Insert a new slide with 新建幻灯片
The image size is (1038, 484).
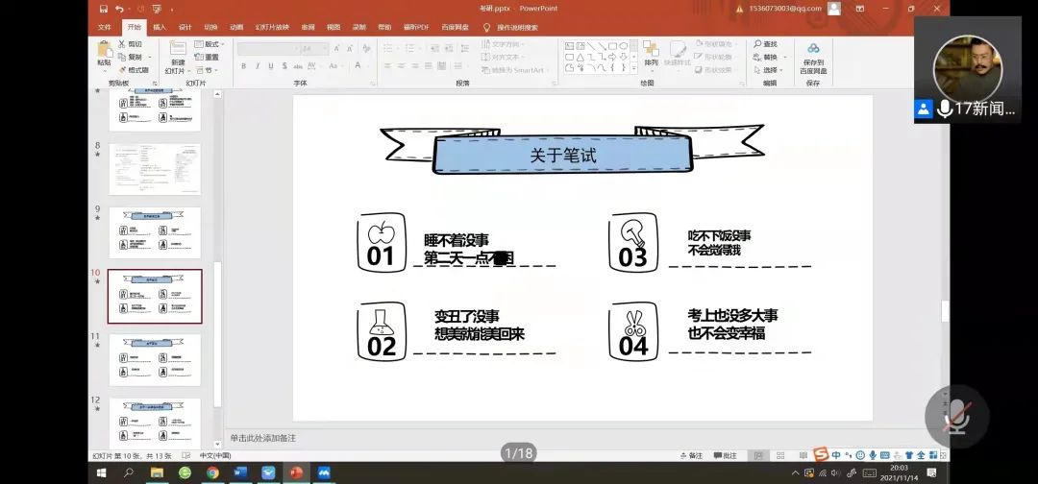[x=177, y=58]
